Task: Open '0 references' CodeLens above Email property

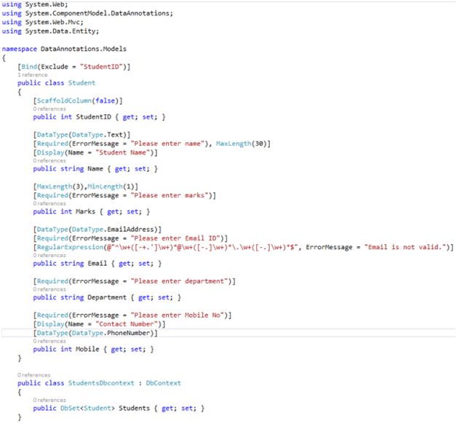Action: pos(49,255)
